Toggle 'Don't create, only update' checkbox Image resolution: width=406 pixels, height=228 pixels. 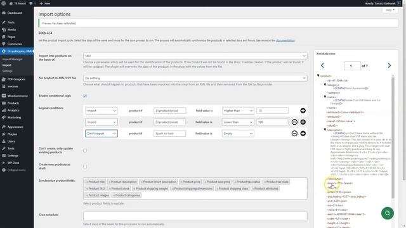click(x=85, y=151)
